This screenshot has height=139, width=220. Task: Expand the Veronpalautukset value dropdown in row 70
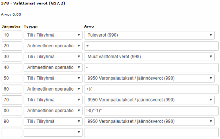pyautogui.click(x=149, y=100)
